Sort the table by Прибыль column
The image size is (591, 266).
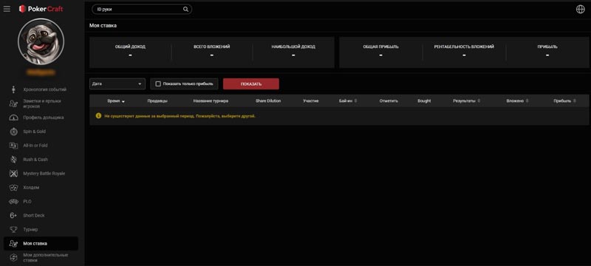click(564, 101)
